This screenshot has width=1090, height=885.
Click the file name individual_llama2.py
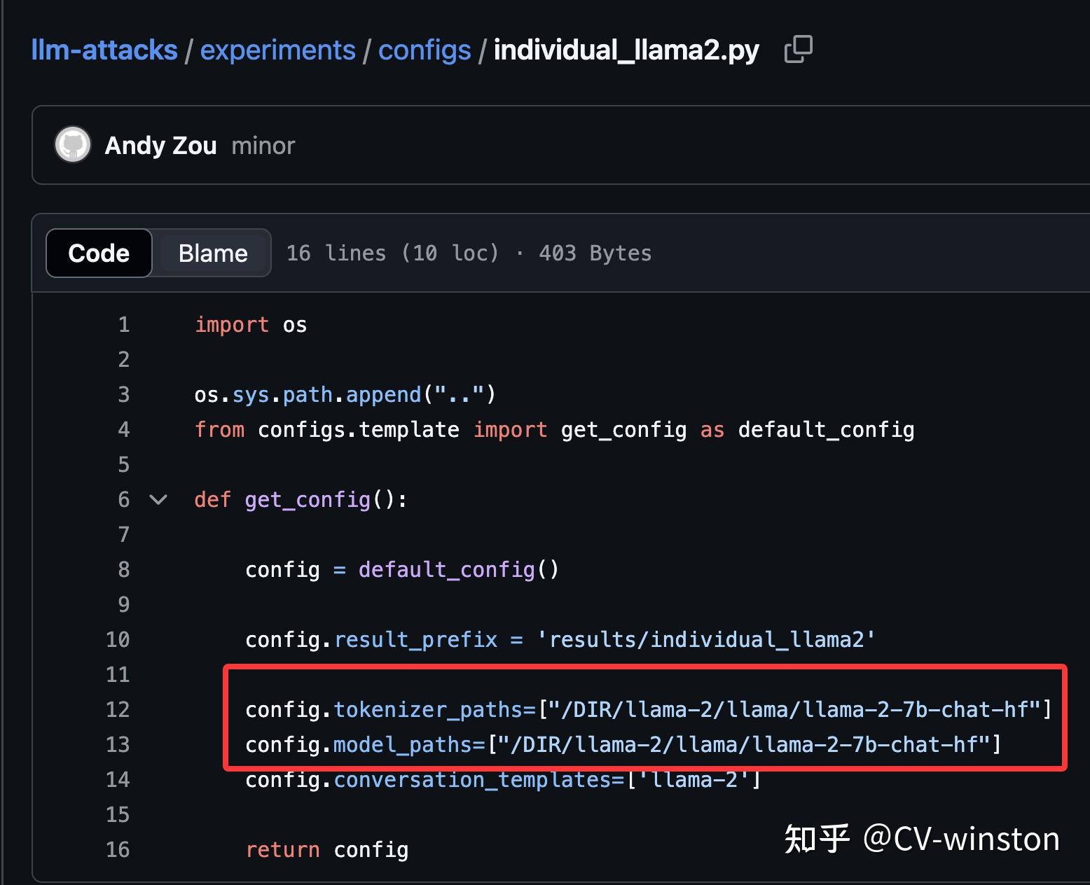pos(626,50)
